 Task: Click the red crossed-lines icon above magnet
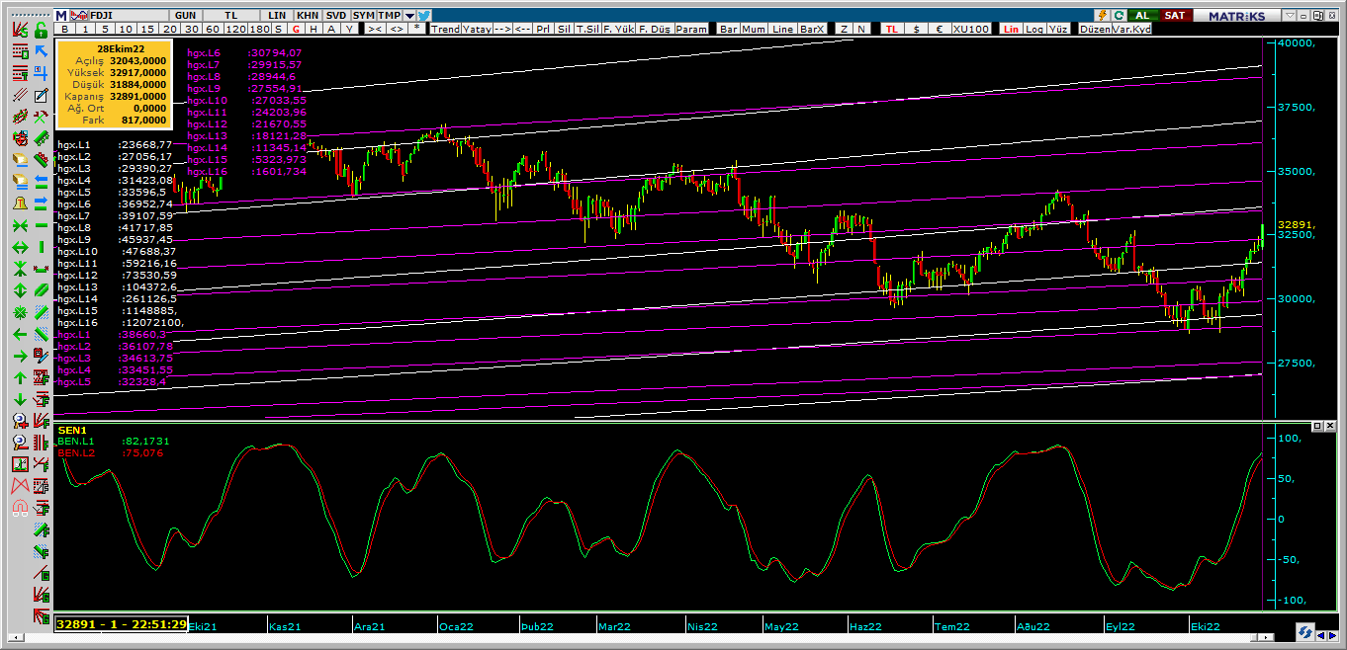coord(20,485)
